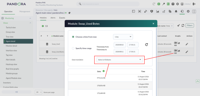This screenshot has height=96, width=200.
Task: Click the Timestamp to date field 2026/08/11
Action: pyautogui.click(x=120, y=52)
